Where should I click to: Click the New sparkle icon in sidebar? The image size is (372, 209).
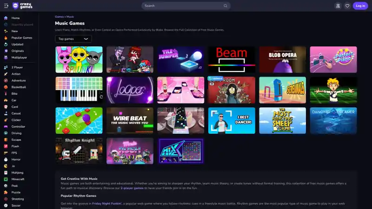(6, 31)
